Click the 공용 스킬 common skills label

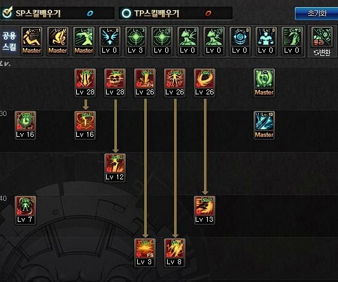(9, 41)
